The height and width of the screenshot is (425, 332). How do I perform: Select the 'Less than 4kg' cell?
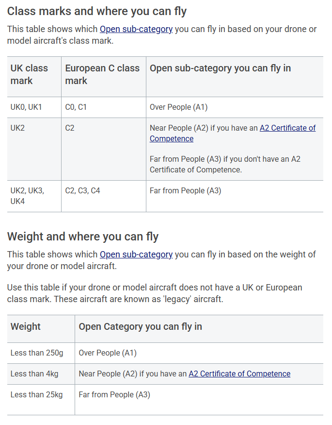point(34,374)
